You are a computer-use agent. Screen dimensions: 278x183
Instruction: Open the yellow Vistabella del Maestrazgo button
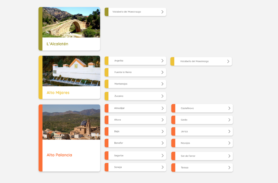click(201, 61)
